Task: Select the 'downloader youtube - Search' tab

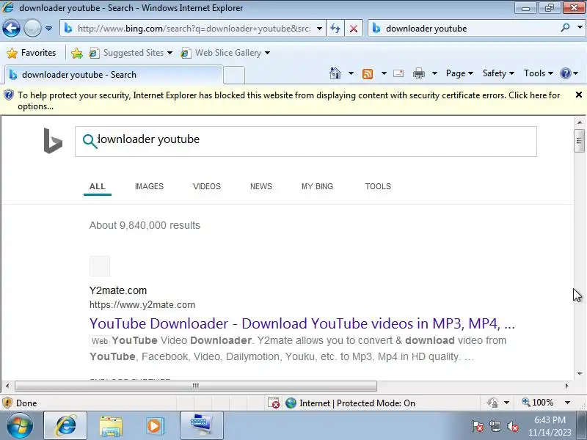Action: 113,75
